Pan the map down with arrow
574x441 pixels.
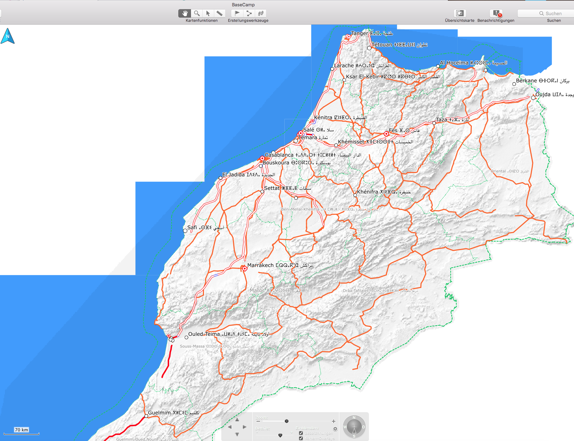point(237,434)
